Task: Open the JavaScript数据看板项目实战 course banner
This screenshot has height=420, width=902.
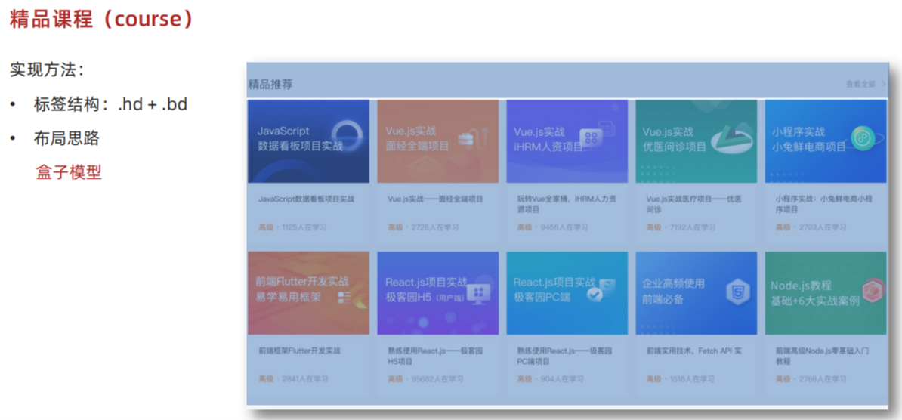Action: point(308,141)
